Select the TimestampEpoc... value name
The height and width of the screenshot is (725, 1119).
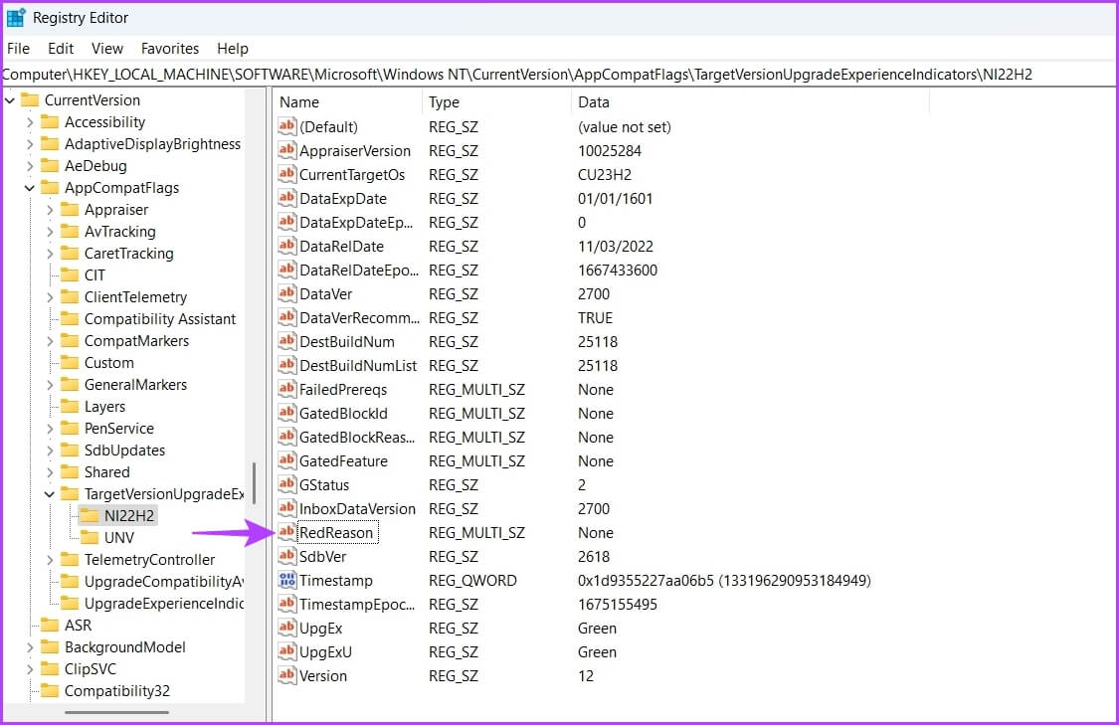click(x=357, y=605)
